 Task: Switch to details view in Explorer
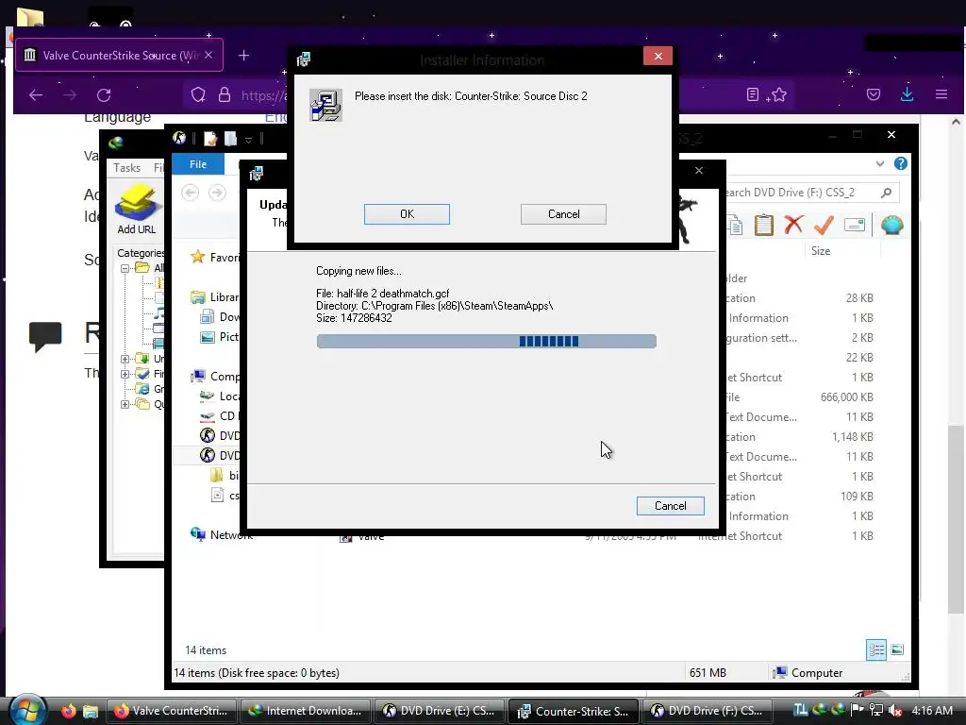(876, 649)
